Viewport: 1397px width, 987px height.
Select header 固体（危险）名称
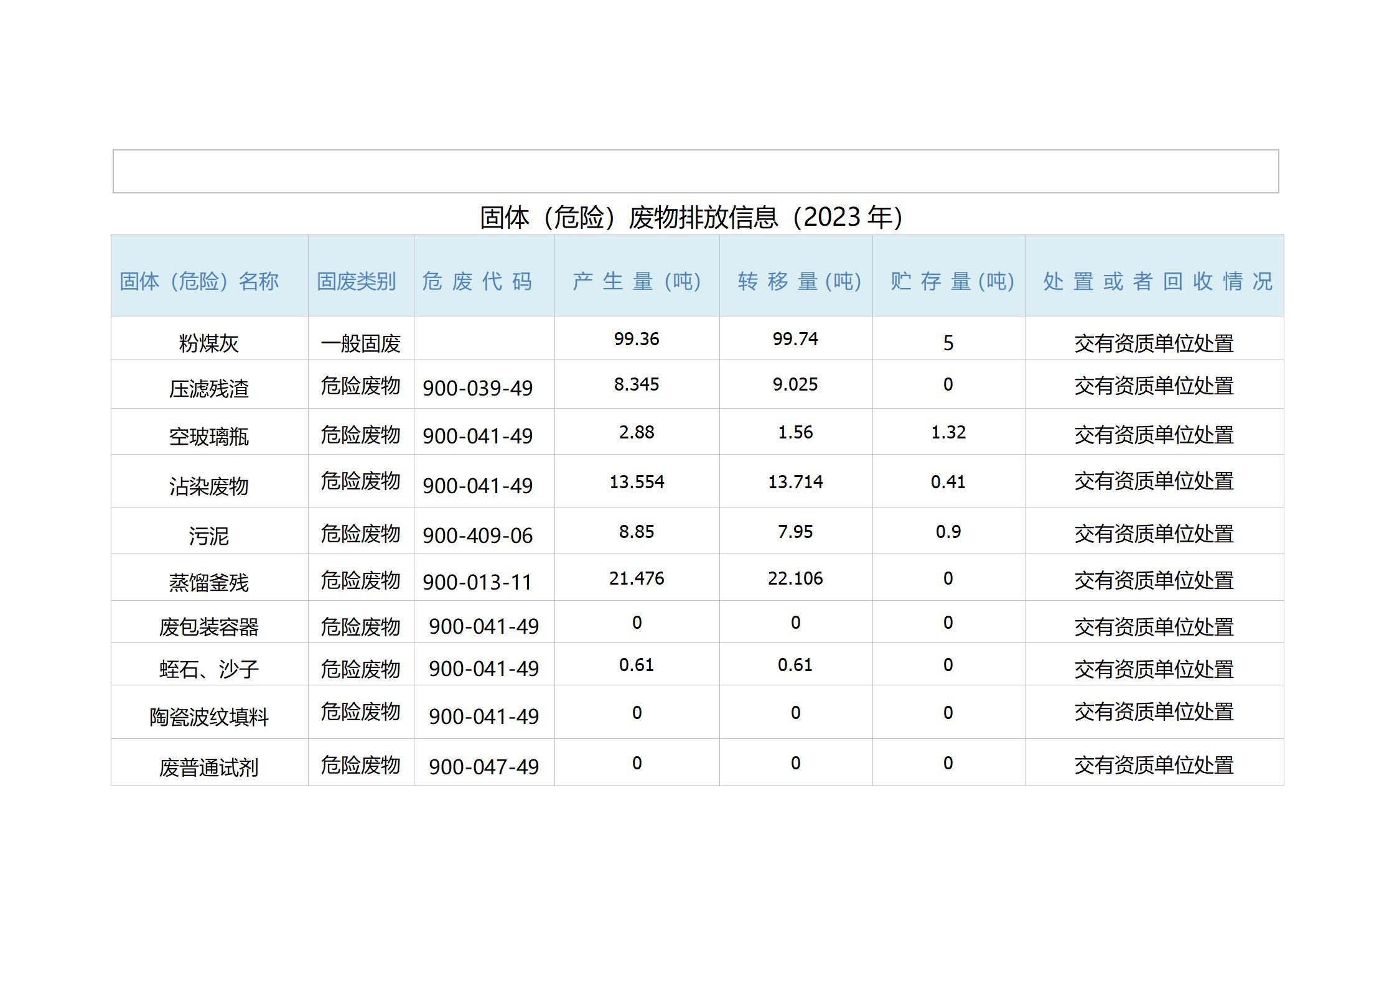pos(199,281)
